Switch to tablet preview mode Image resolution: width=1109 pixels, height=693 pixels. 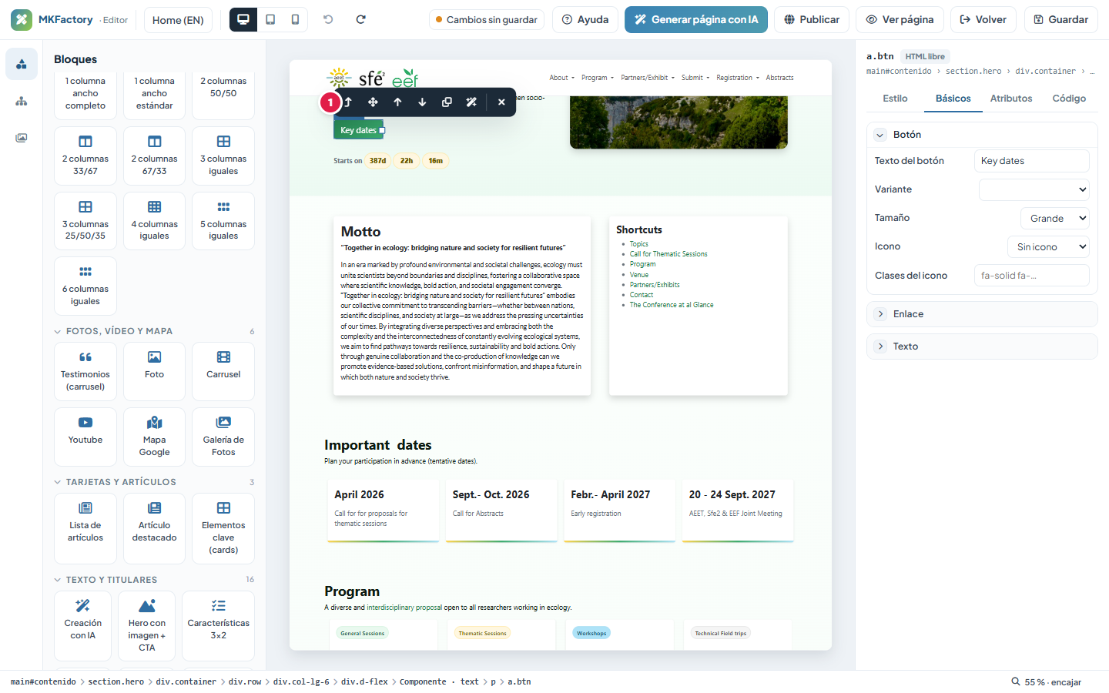tap(270, 19)
